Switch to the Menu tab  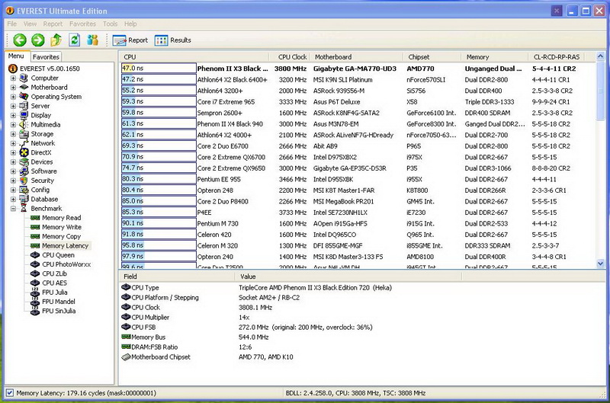coord(16,56)
